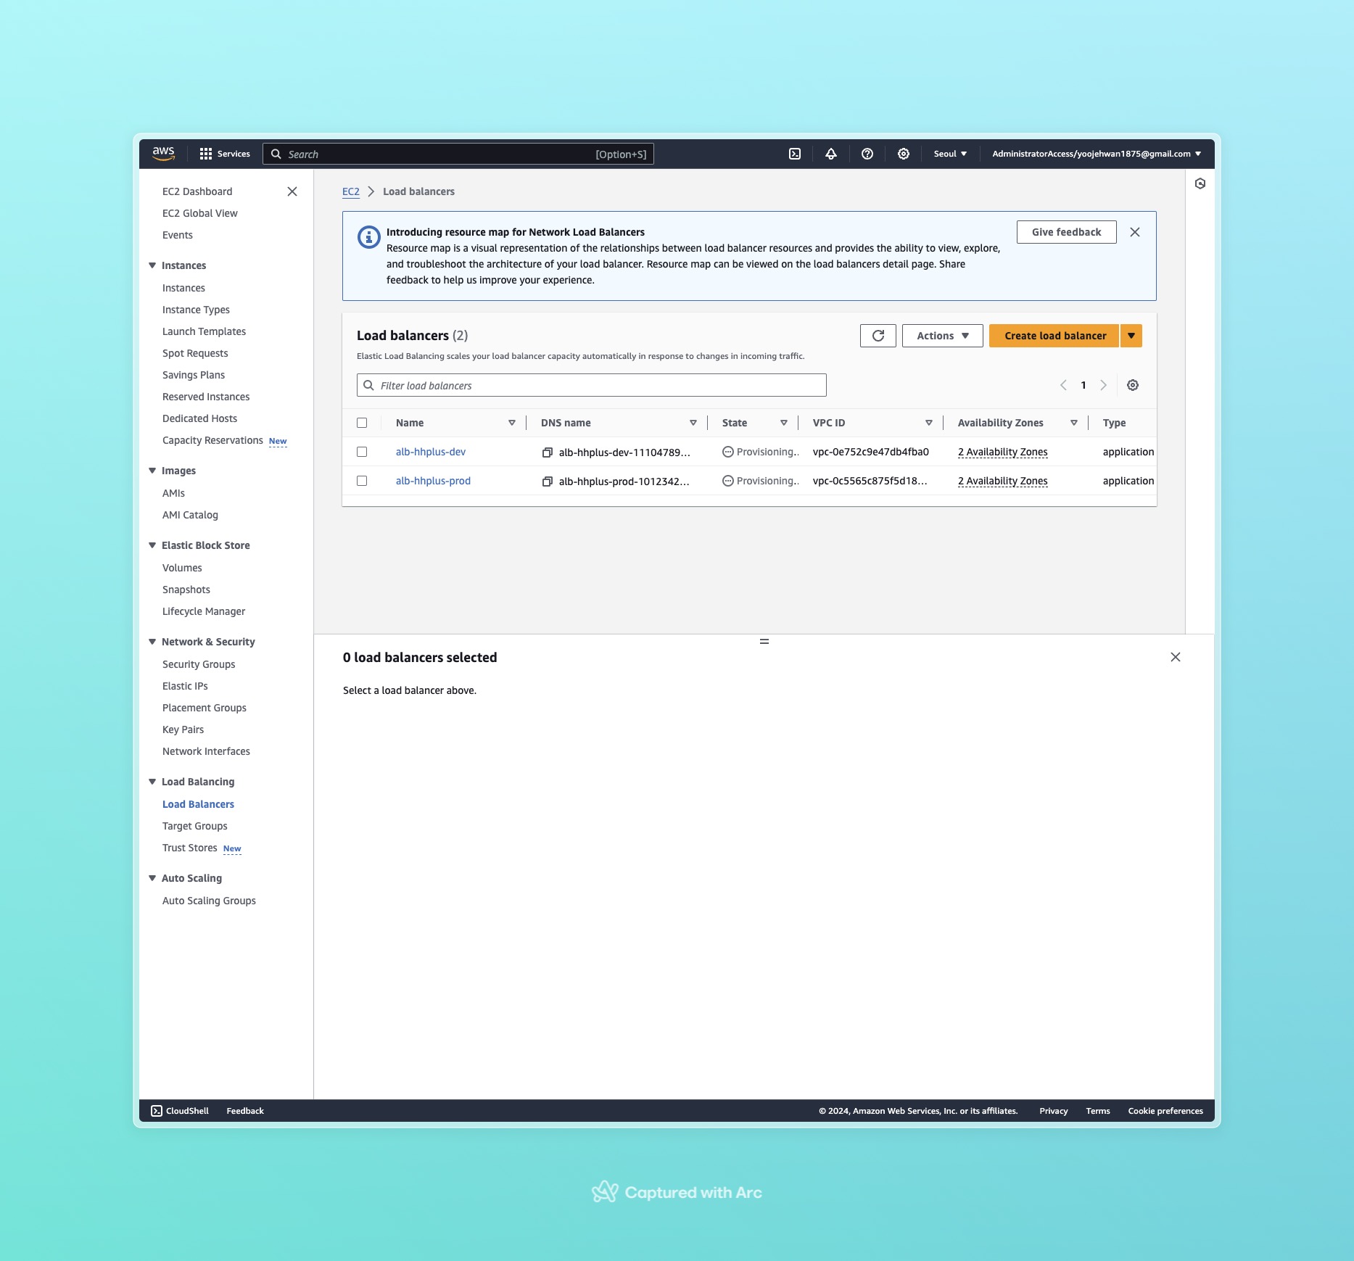View 2 Availability Zones for alb-hhplus-prod
1354x1261 pixels.
tap(1003, 481)
